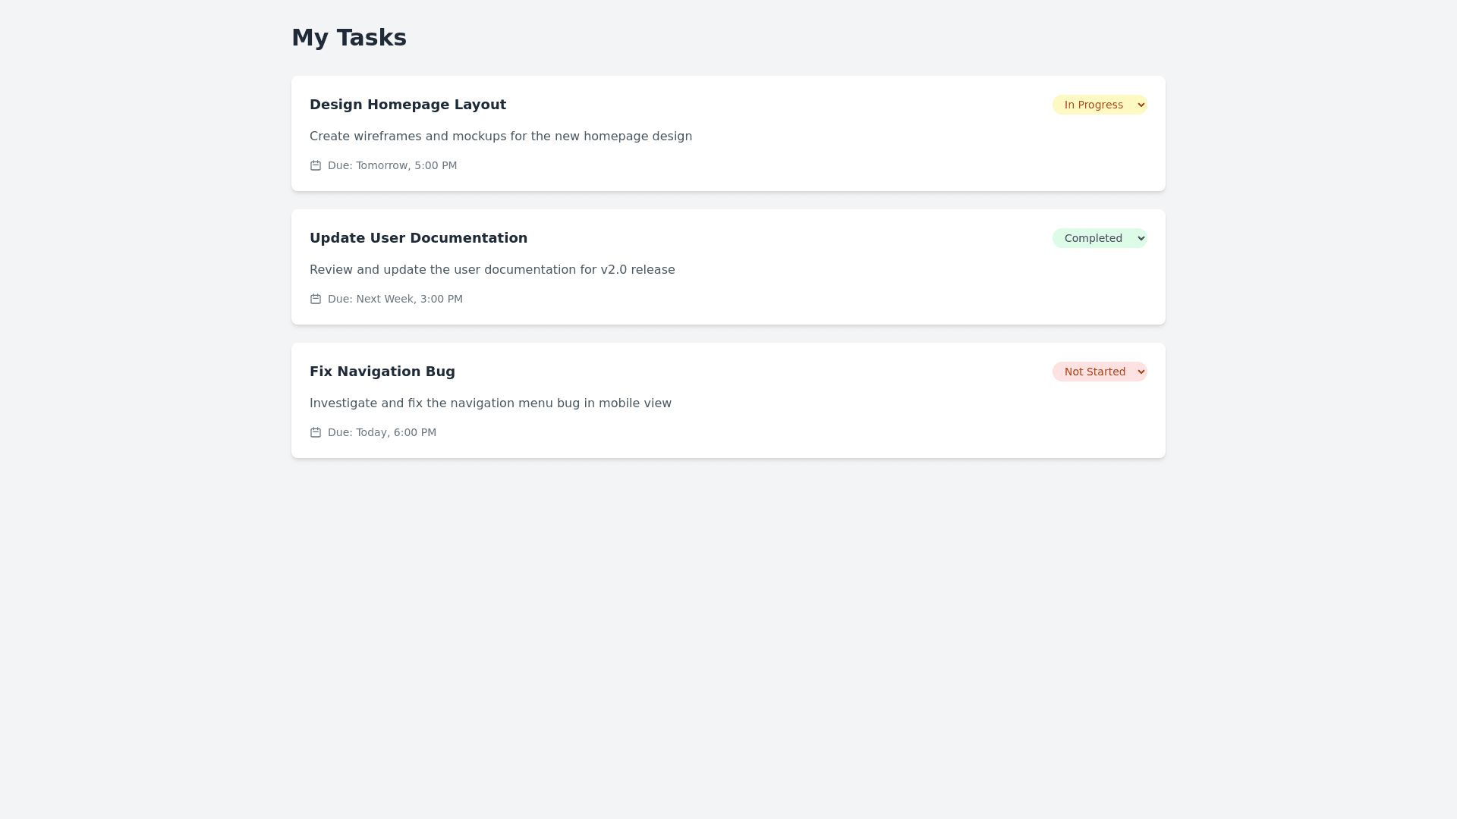This screenshot has width=1457, height=819.
Task: Click the Completed dropdown chevron
Action: point(1141,239)
